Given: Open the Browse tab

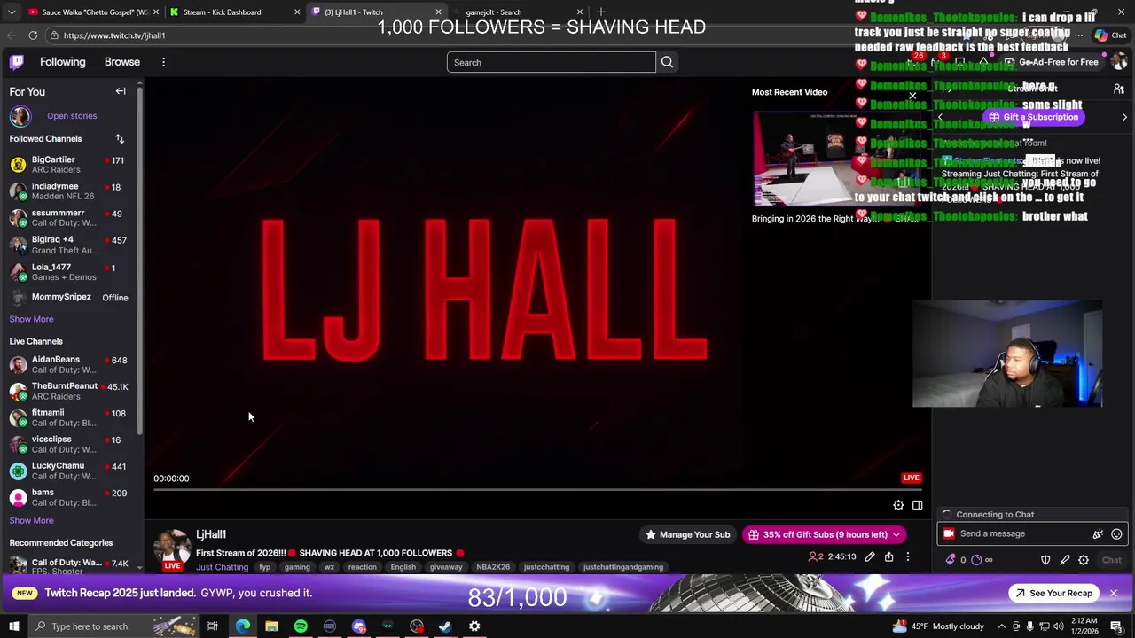Looking at the screenshot, I should coord(122,62).
